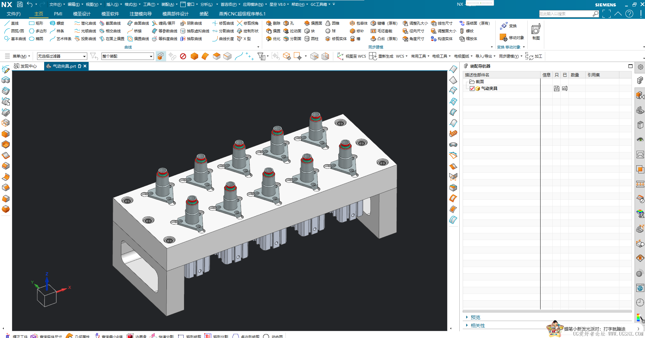
Task: Open the 抽取曲线 extract curve tool
Action: coord(191,39)
